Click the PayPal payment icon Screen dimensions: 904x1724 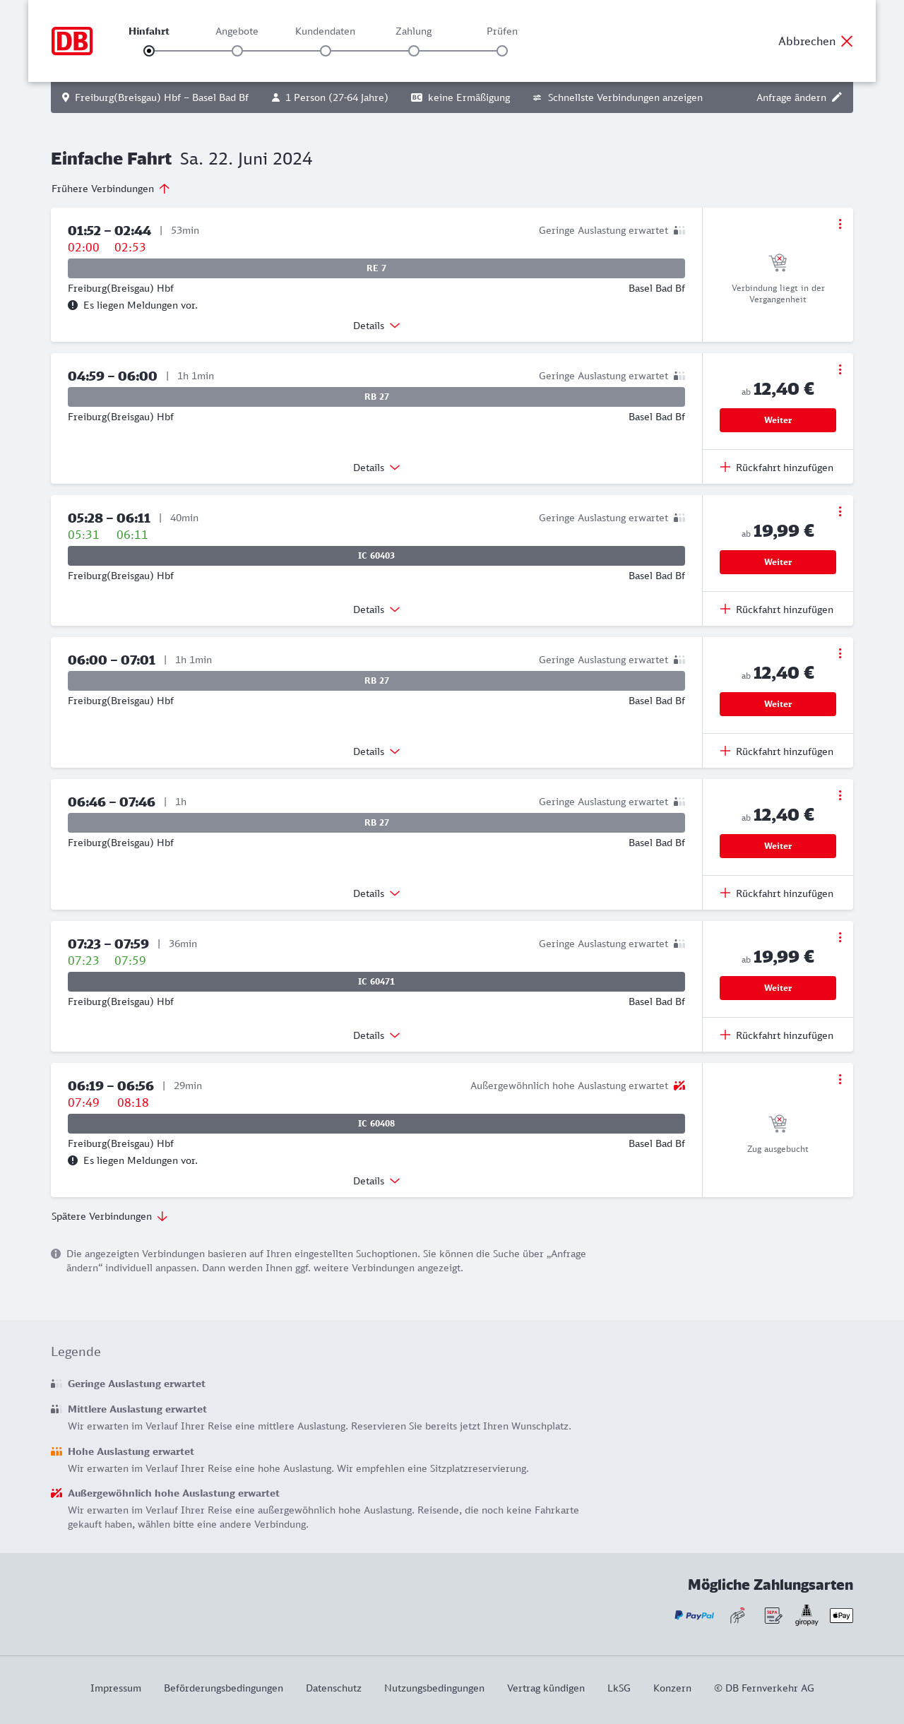pyautogui.click(x=694, y=1615)
